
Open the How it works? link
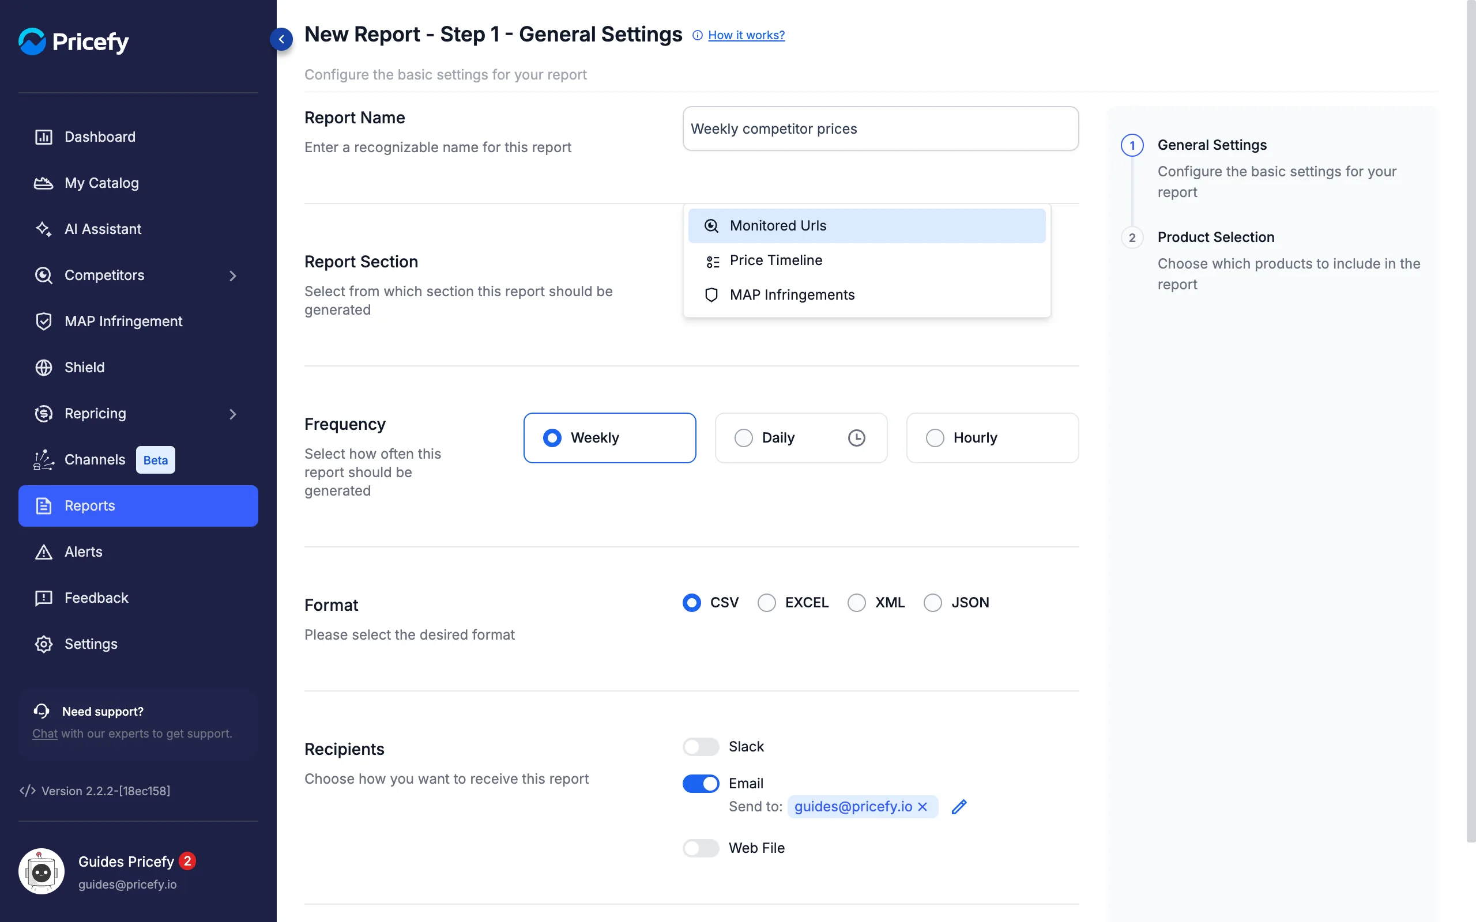[x=746, y=35]
